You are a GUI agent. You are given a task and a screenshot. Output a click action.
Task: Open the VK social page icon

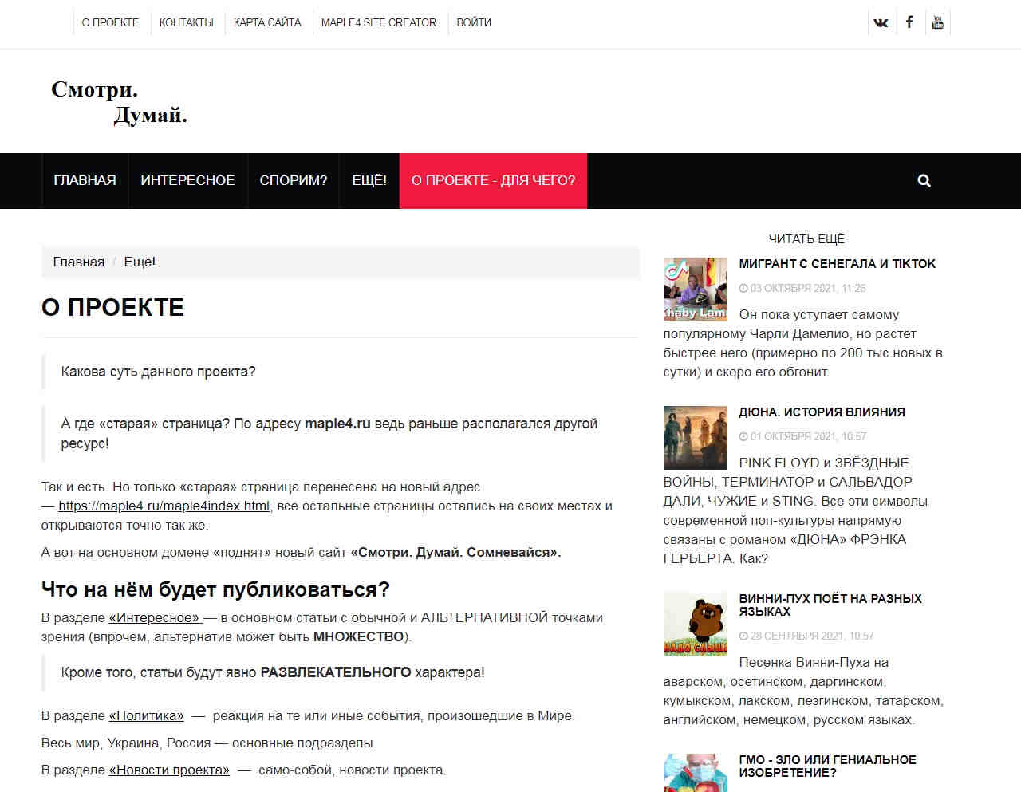click(881, 22)
